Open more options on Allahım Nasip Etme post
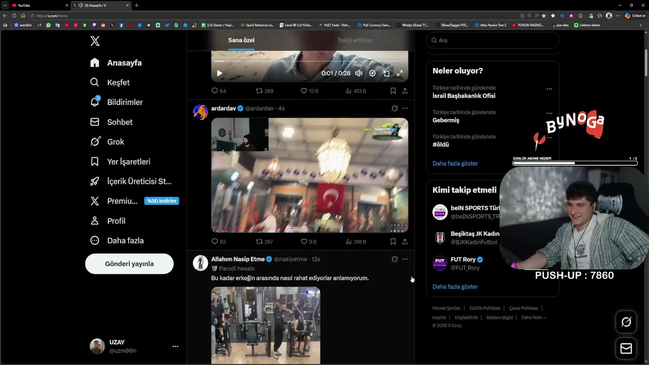 click(x=405, y=259)
